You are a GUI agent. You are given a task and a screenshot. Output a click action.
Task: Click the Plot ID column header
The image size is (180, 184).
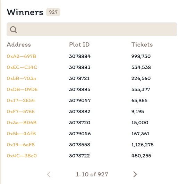tap(79, 45)
